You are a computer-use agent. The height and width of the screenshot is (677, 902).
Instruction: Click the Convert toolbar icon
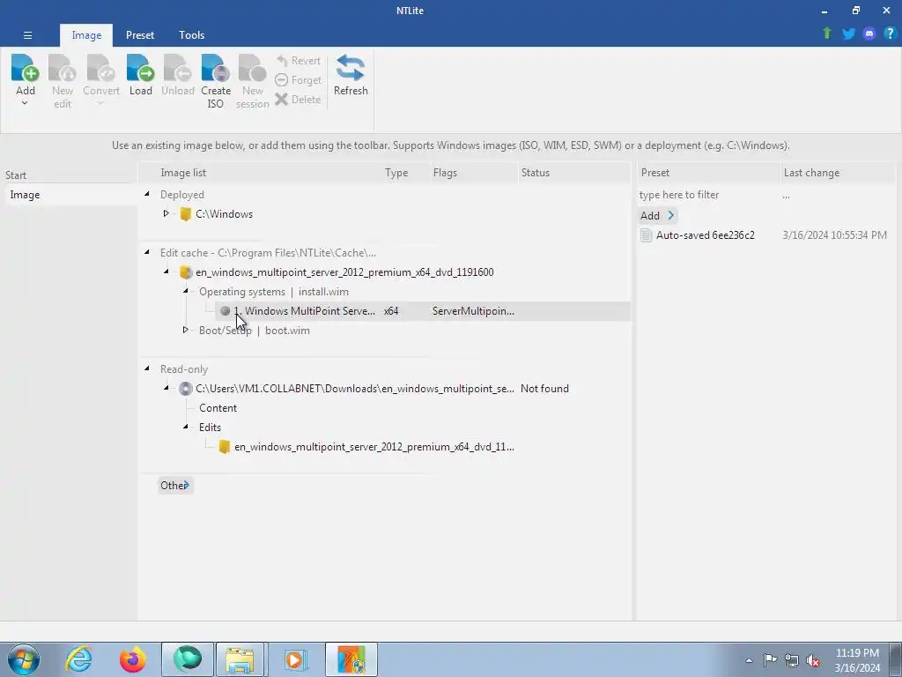tap(100, 68)
